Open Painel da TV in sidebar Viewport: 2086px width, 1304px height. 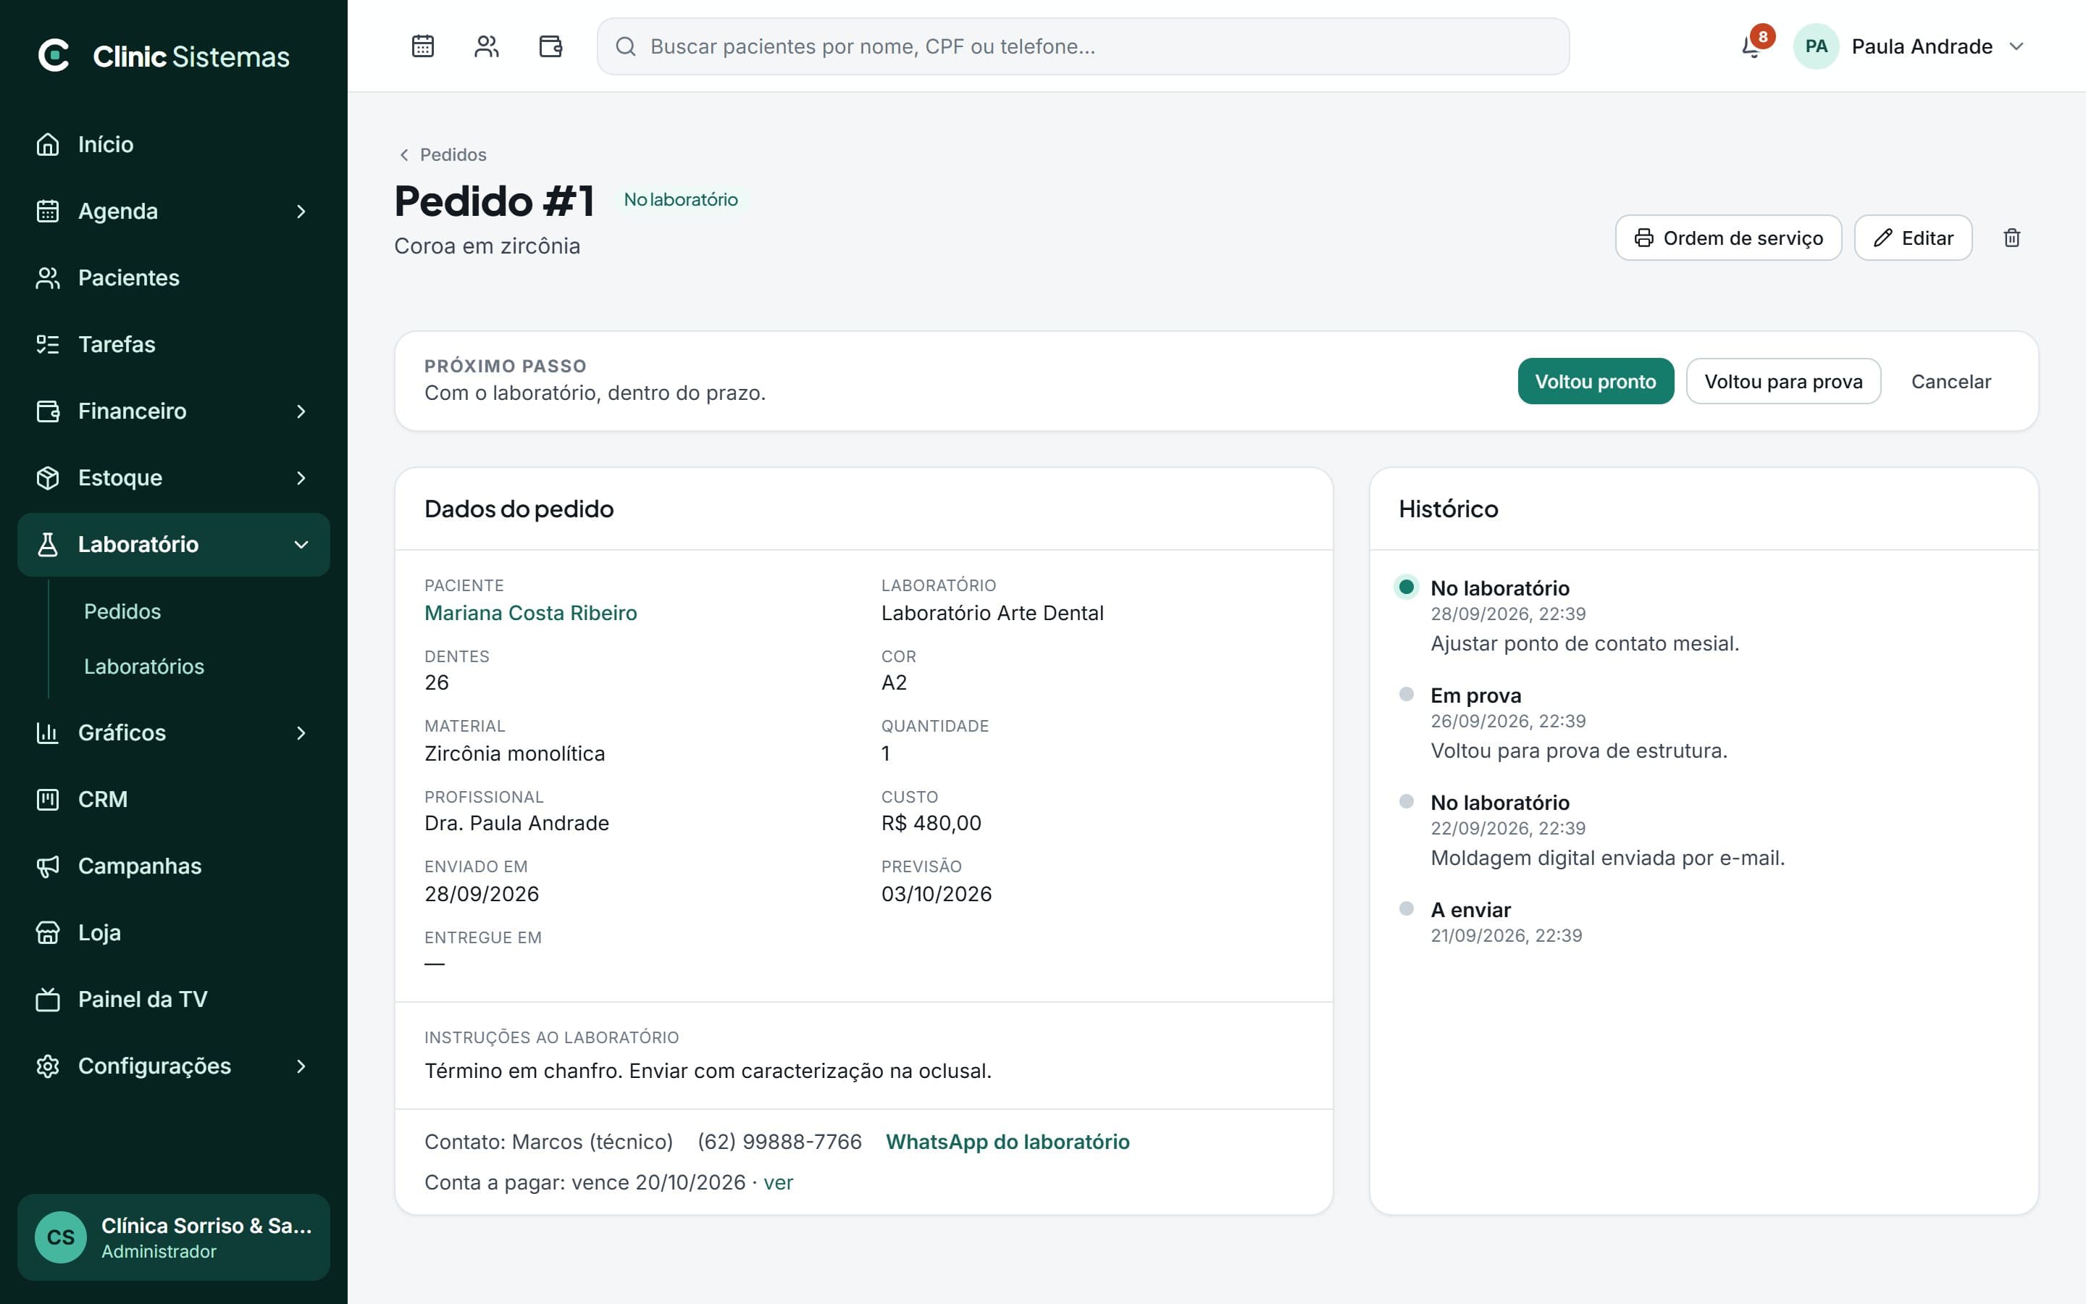(x=173, y=1000)
